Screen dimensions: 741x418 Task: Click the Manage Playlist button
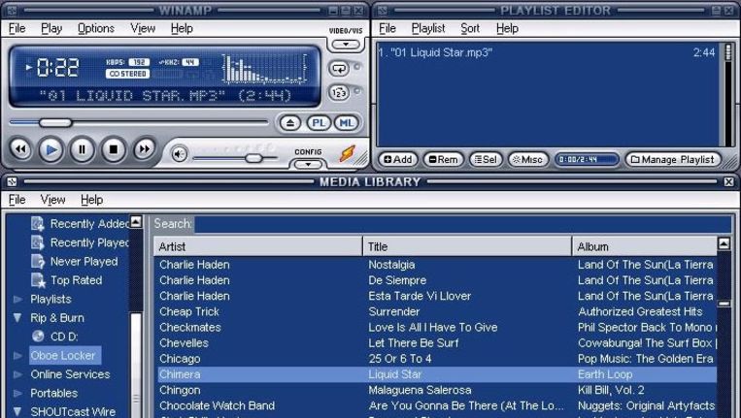pos(673,159)
